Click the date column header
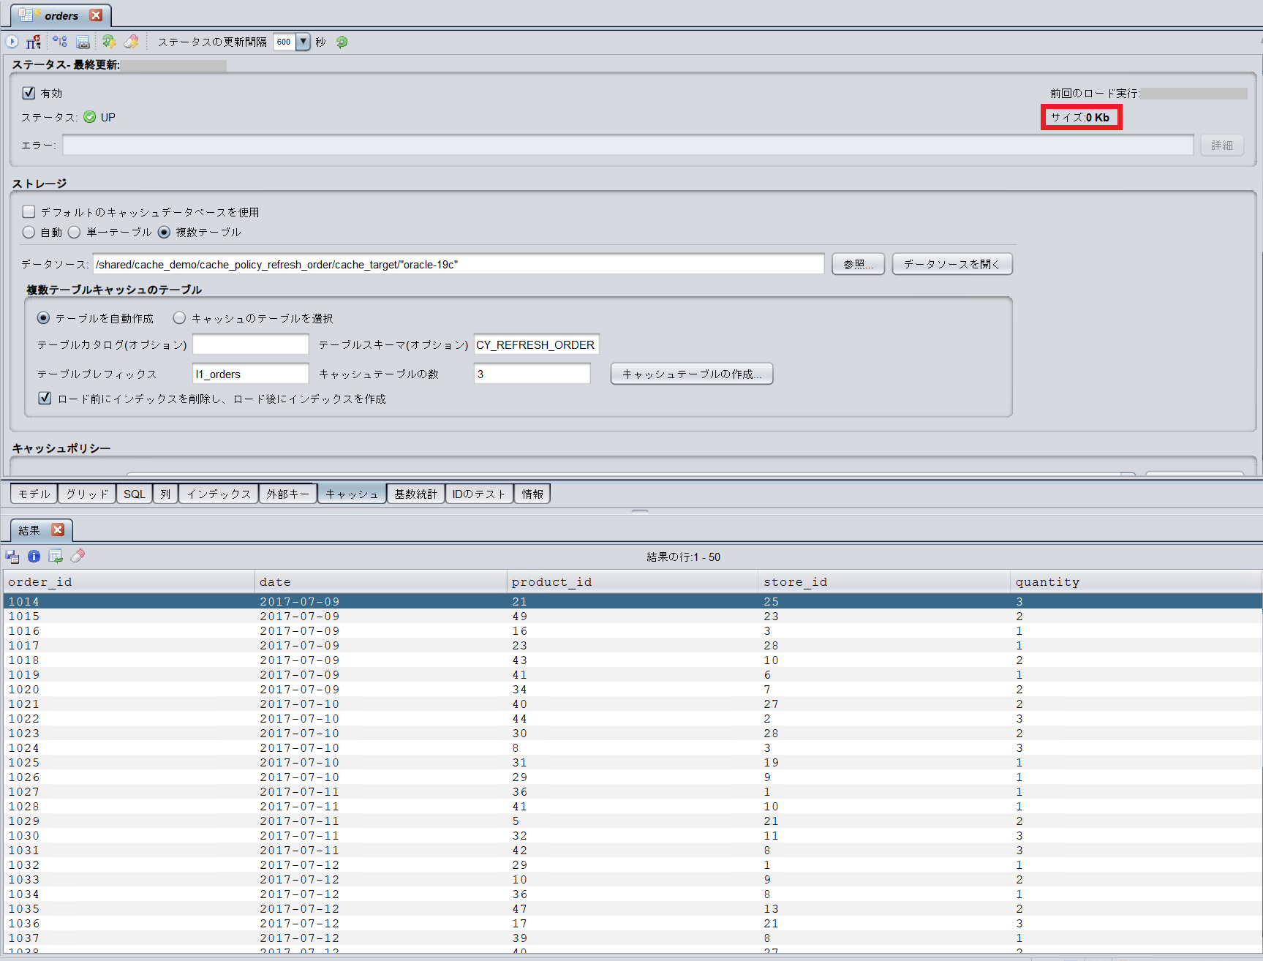The width and height of the screenshot is (1263, 961). (x=381, y=582)
